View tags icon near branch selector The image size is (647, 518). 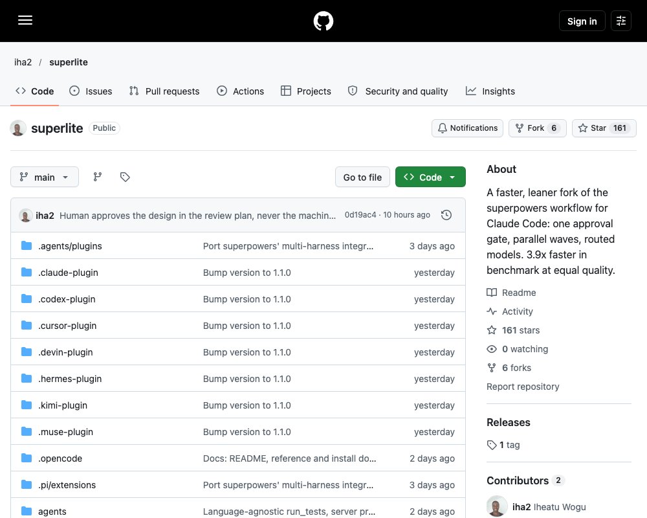(125, 177)
